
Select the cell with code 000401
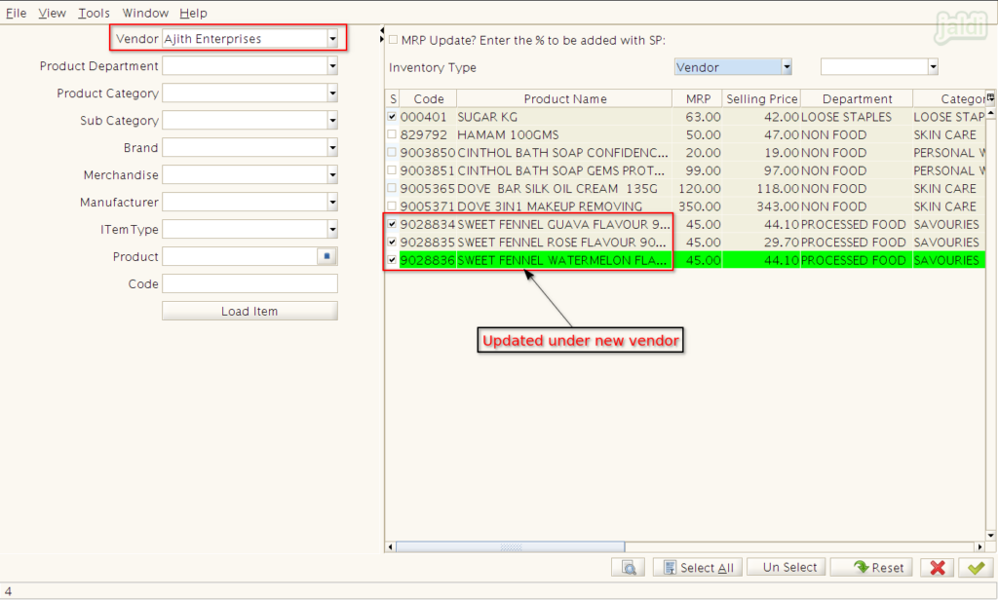click(428, 117)
